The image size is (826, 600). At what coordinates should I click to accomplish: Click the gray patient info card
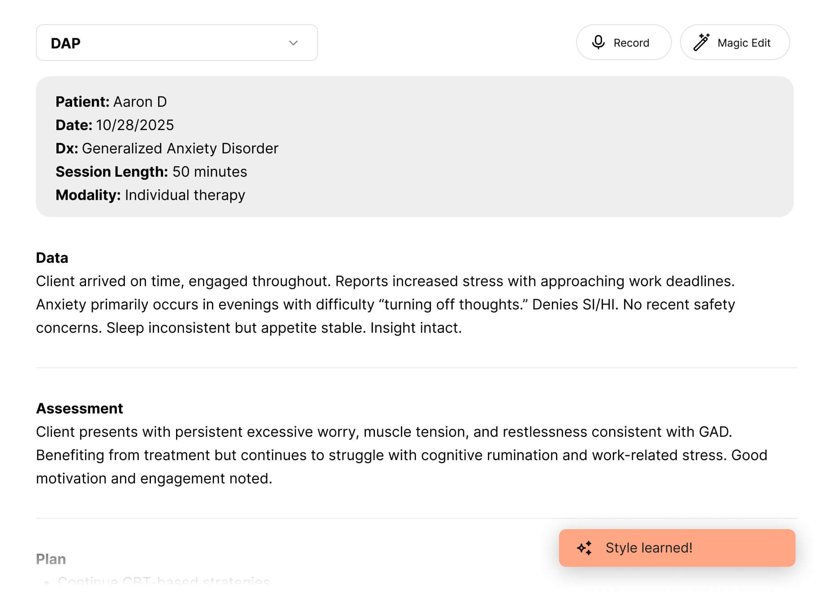(x=493, y=148)
